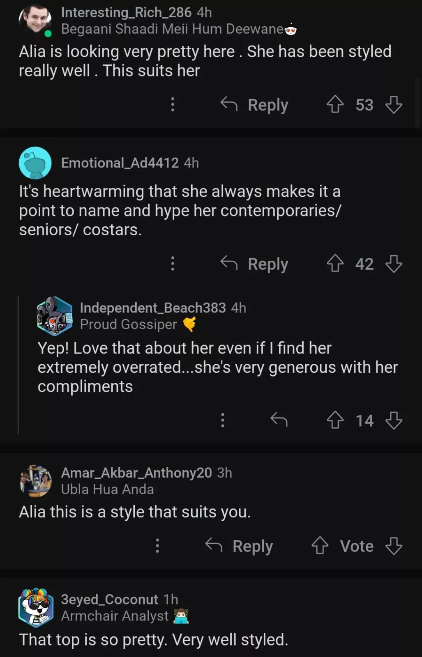Reply to Emotional_Ad4412's comment
The height and width of the screenshot is (657, 422).
[x=255, y=264]
